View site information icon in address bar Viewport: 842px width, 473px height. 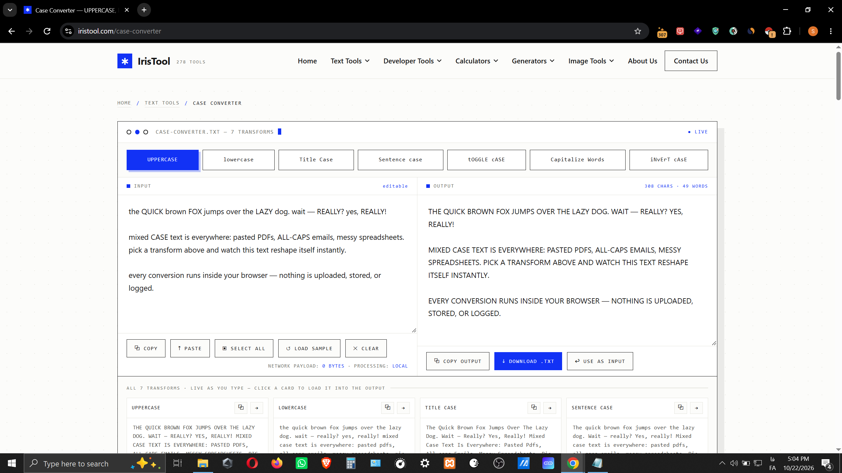click(x=68, y=31)
